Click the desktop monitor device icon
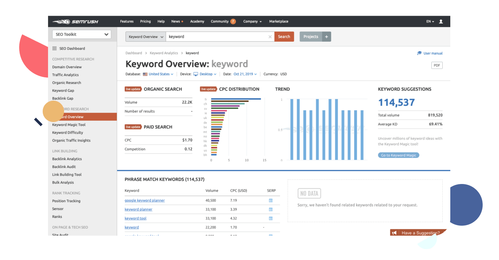This screenshot has height=260, width=499. (x=196, y=74)
